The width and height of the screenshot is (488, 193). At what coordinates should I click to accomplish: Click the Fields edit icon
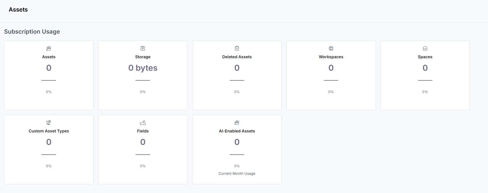[x=143, y=123]
